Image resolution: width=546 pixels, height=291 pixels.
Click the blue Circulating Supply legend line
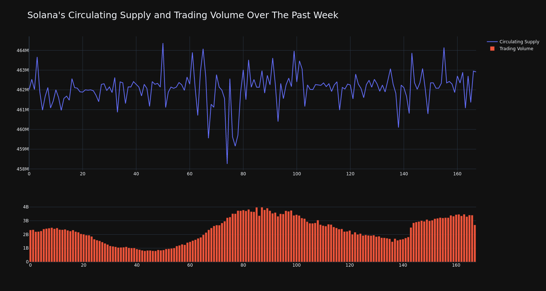pos(492,42)
